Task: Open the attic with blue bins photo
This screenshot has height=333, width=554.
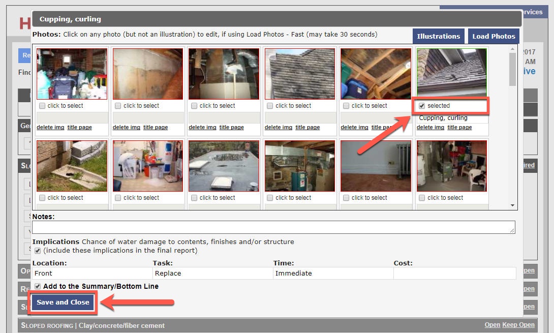Action: point(376,74)
